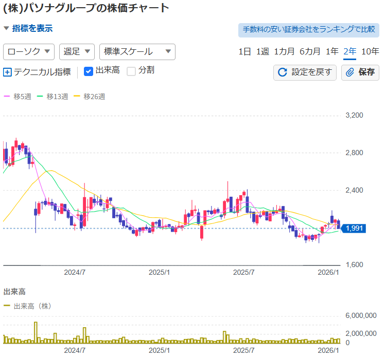The image size is (385, 359).
Task: Expand the 指標を表示 disclosure triangle
Action: (6, 29)
